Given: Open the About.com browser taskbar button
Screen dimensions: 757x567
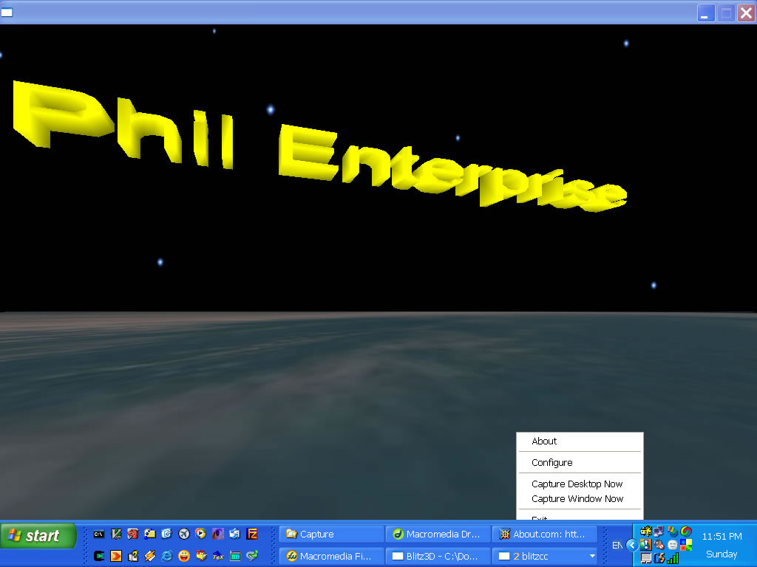Looking at the screenshot, I should pyautogui.click(x=544, y=534).
